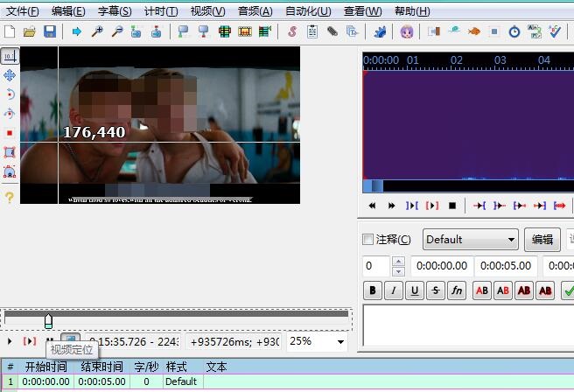Screen dimensions: 574x392
Task: Stop audio playback with the square icon
Action: pyautogui.click(x=452, y=206)
